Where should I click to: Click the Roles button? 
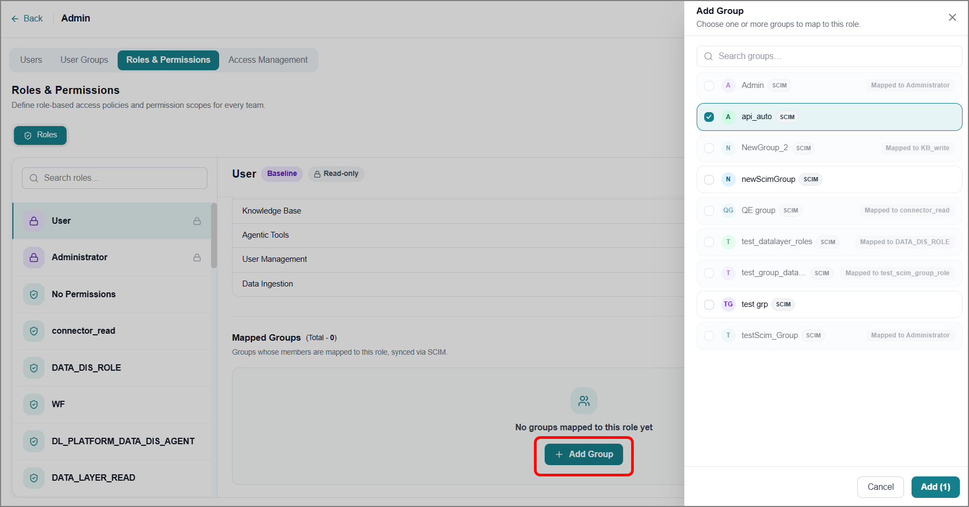(x=40, y=135)
